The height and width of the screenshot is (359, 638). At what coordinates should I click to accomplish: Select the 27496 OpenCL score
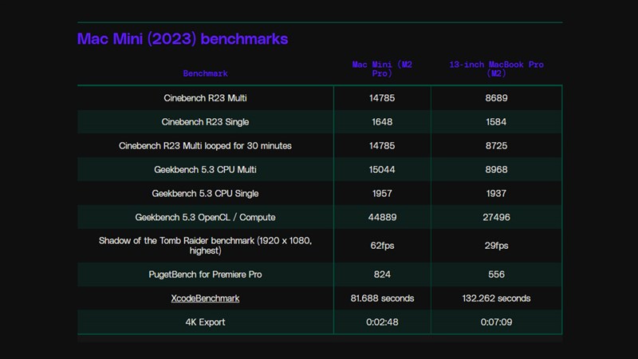tap(496, 217)
